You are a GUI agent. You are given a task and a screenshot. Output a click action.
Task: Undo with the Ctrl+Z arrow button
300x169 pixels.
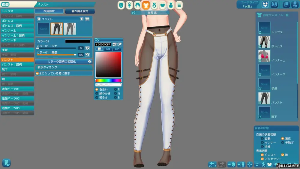click(212, 164)
